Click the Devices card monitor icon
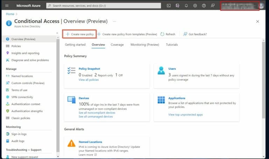The width and height of the screenshot is (269, 159). (71, 100)
